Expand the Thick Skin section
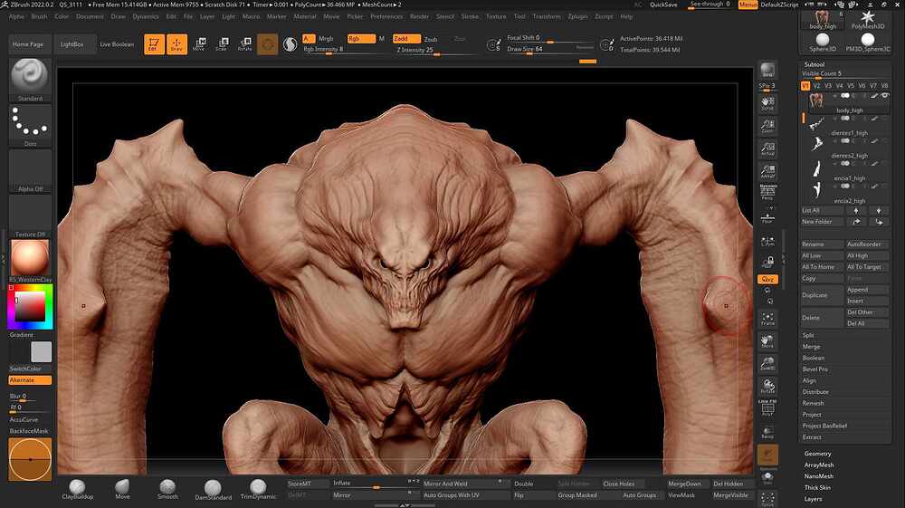 pyautogui.click(x=817, y=488)
